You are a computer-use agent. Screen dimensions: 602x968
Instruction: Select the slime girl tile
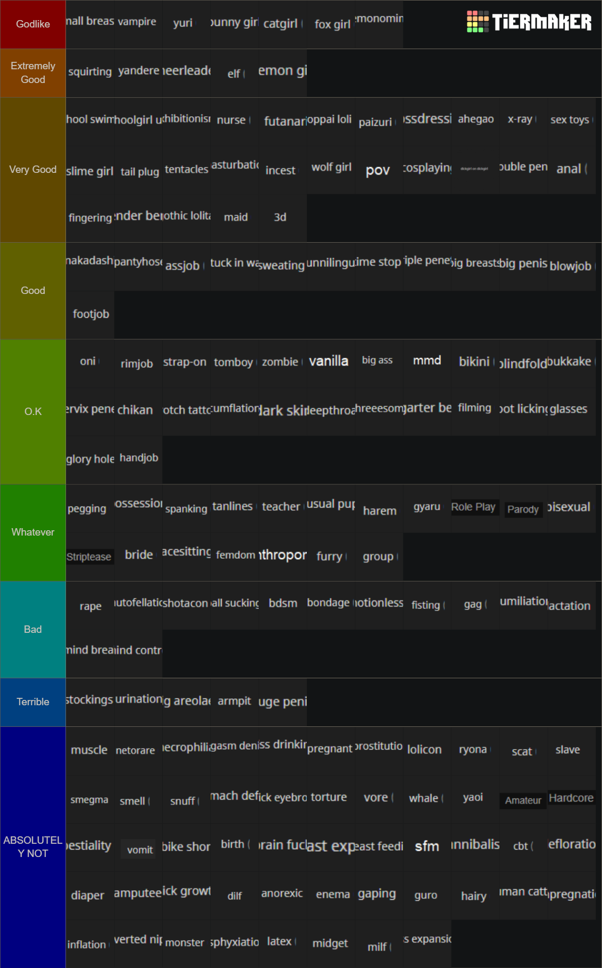click(90, 170)
